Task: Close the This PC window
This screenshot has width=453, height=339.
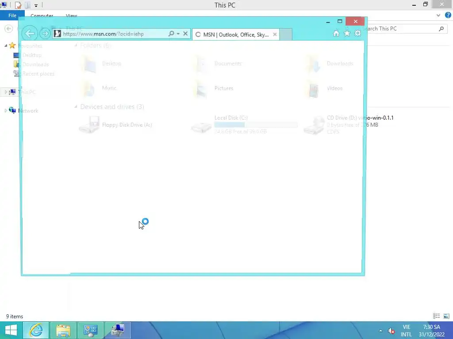Action: pos(442,4)
